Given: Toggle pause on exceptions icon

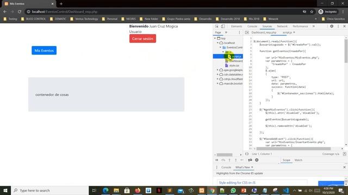Looking at the screenshot, I should click(257, 160).
